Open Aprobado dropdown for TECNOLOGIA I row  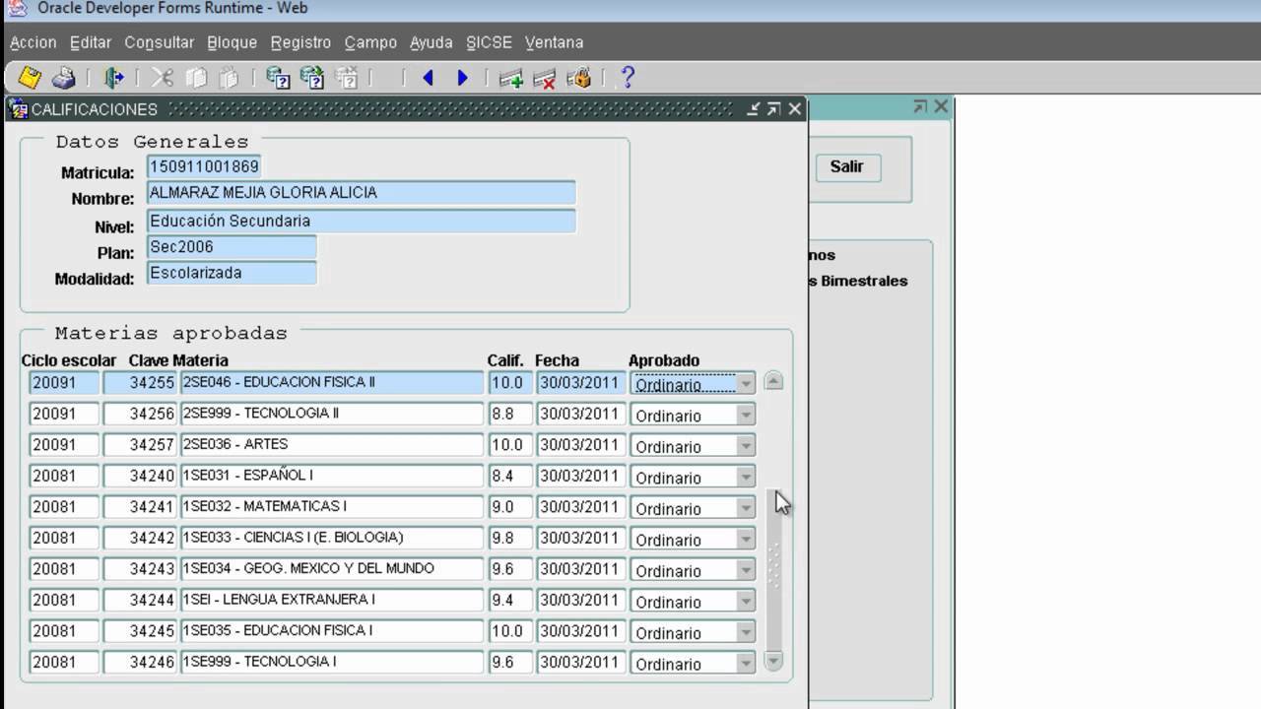click(746, 664)
